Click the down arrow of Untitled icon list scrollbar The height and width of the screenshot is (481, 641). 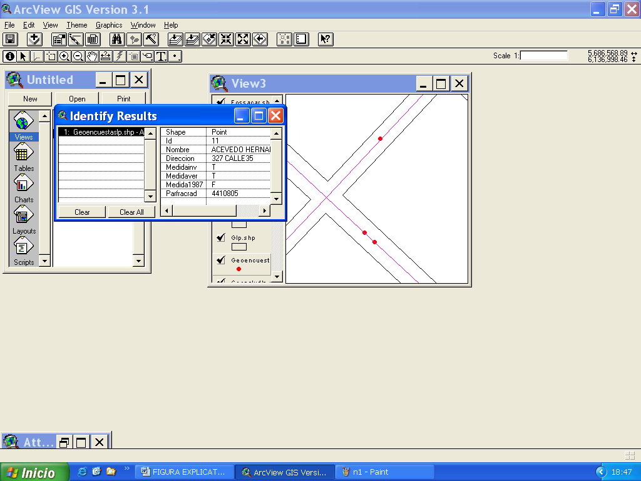tap(44, 261)
